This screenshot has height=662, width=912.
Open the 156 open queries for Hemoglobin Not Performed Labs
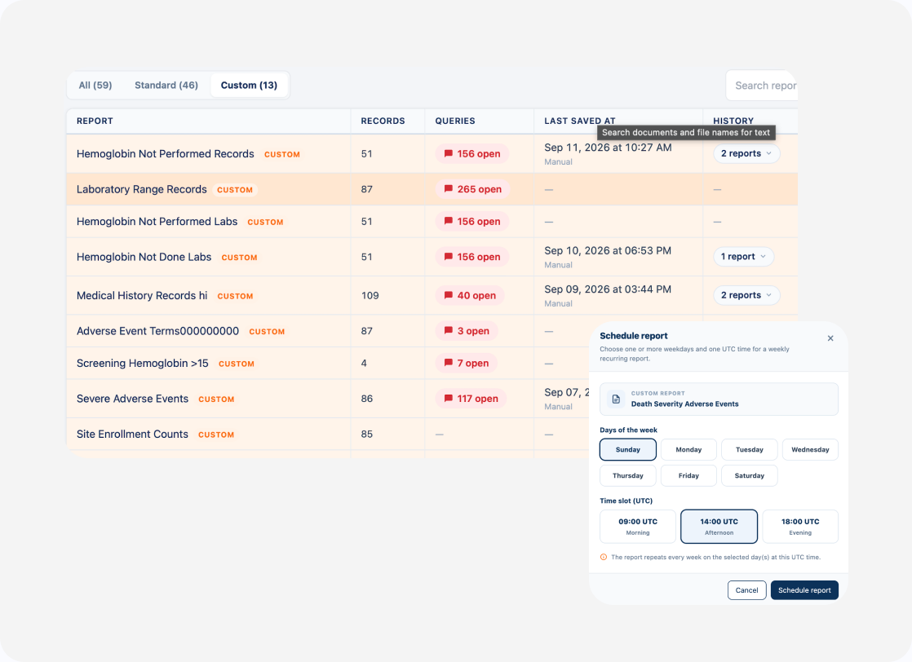(x=472, y=222)
